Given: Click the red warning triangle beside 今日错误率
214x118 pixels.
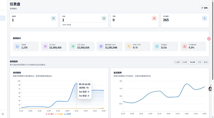Looking at the screenshot, I should point(185,47).
